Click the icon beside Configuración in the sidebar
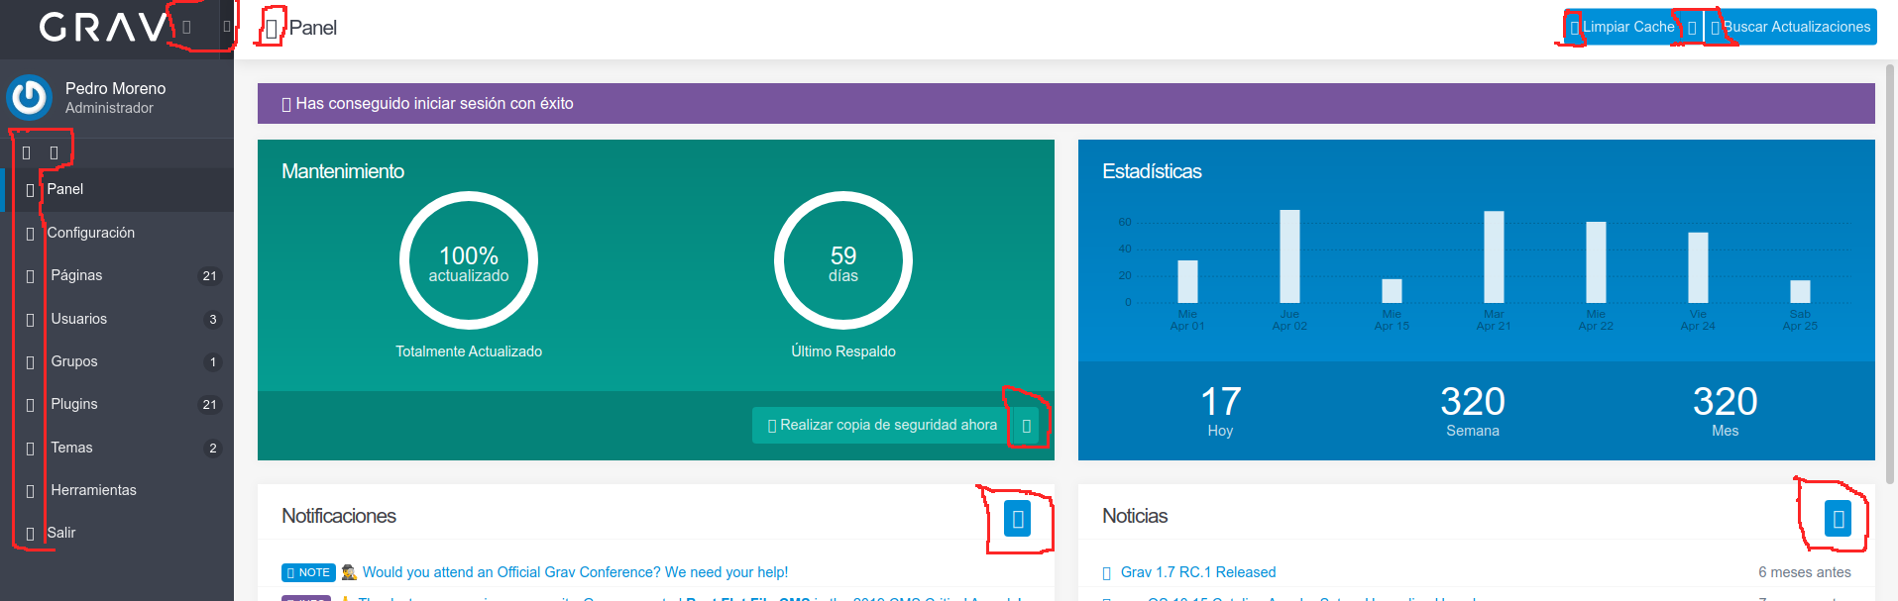Image resolution: width=1898 pixels, height=601 pixels. click(30, 234)
